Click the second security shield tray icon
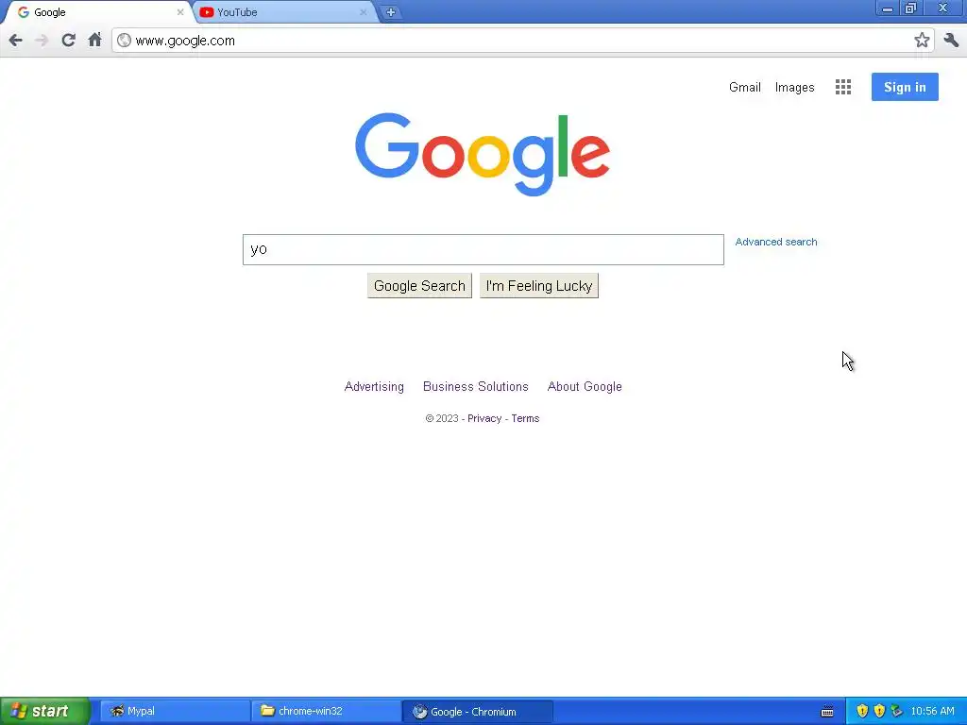The image size is (967, 725). 879,711
